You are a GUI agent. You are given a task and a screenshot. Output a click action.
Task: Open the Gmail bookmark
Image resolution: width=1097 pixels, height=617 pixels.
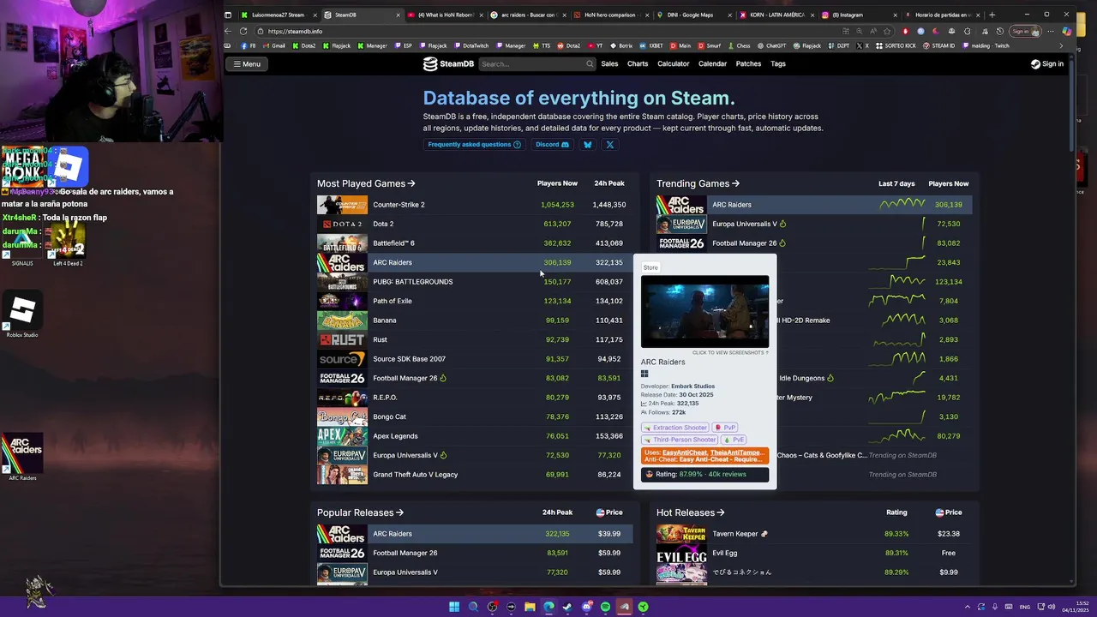(274, 45)
